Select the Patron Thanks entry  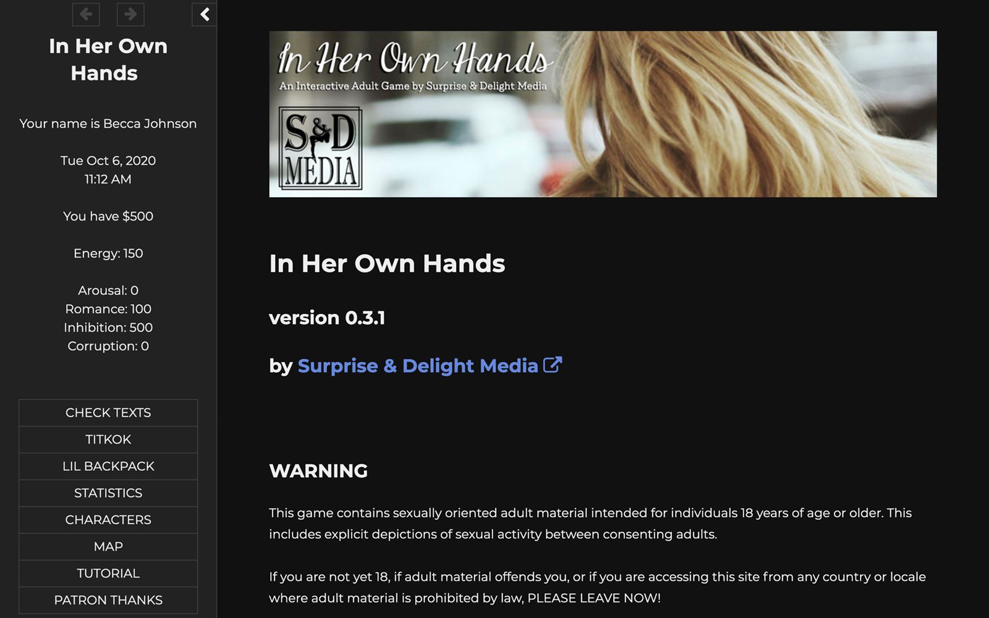point(108,600)
